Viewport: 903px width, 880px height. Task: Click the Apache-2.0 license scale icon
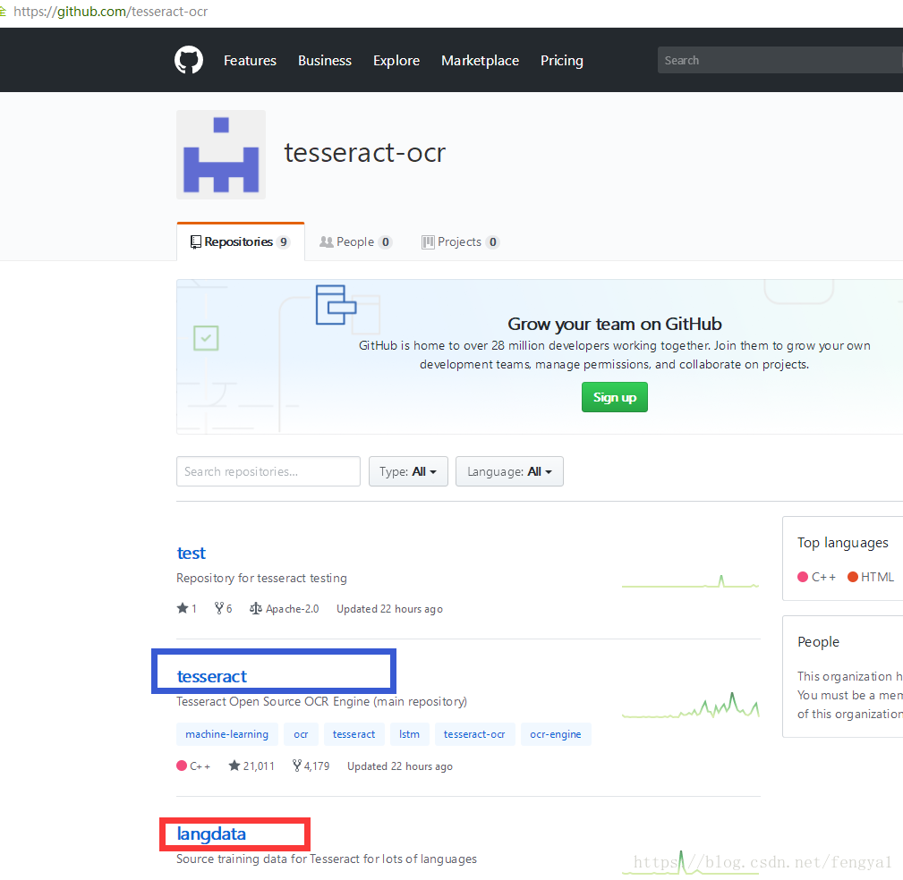(256, 608)
